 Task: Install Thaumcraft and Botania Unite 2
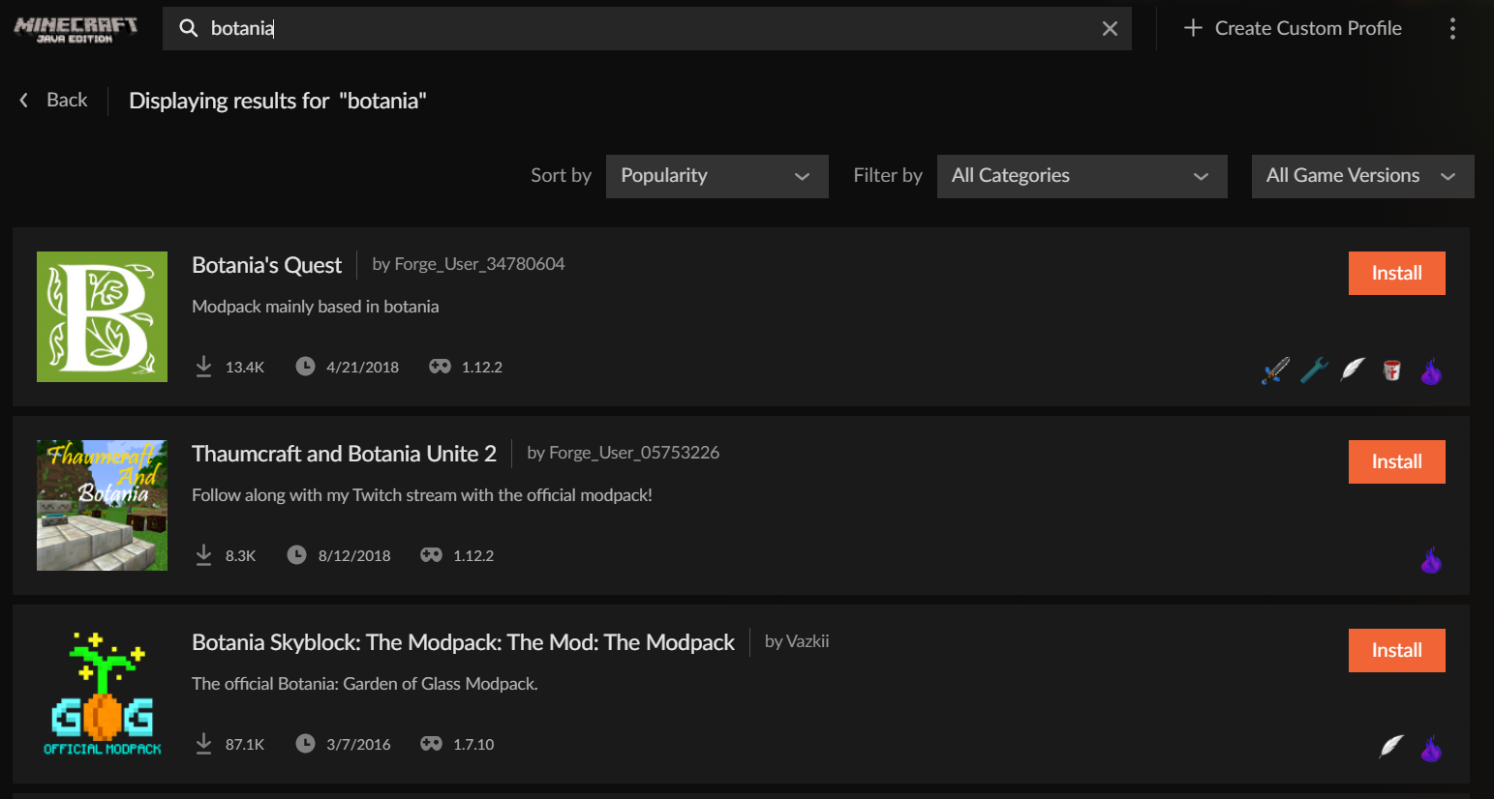click(1396, 462)
